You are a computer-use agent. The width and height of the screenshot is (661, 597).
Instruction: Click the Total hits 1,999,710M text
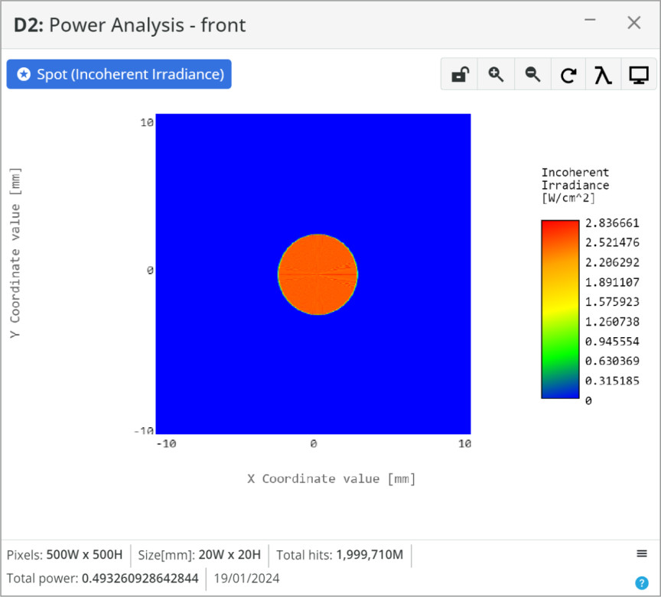tap(340, 554)
